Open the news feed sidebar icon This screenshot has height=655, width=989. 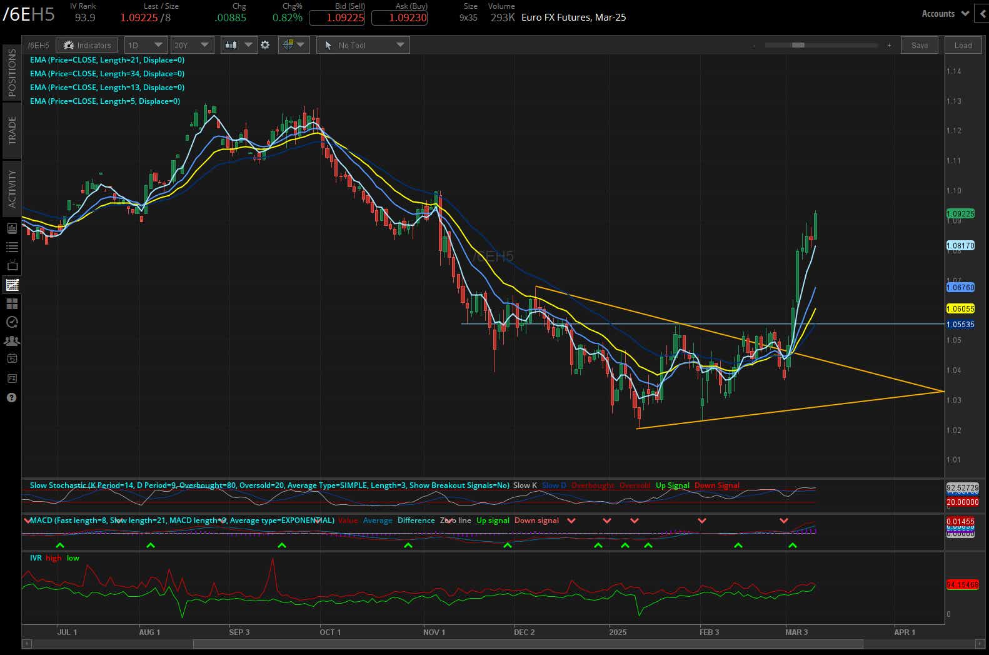[x=12, y=229]
